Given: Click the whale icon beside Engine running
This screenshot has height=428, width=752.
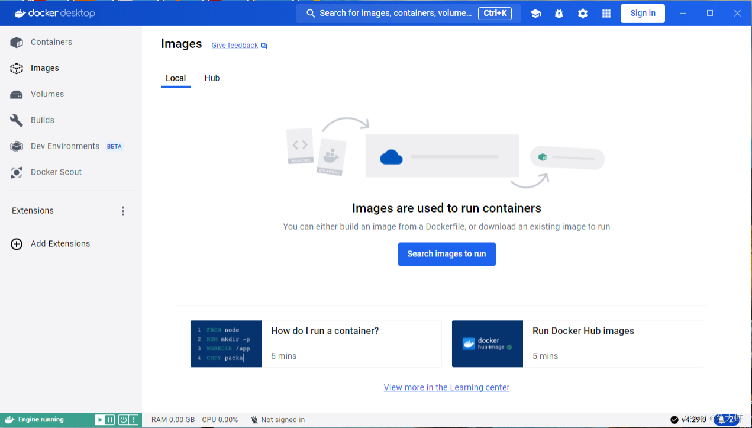Looking at the screenshot, I should point(9,420).
